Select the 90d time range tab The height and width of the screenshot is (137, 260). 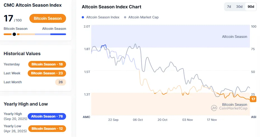[251, 7]
